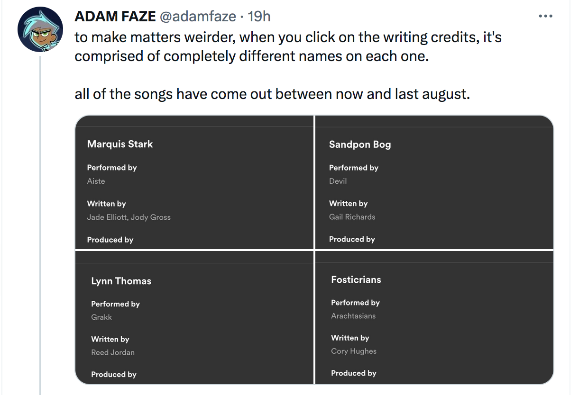Open the Marquis Stark credits screenshot
The height and width of the screenshot is (395, 588).
(194, 182)
